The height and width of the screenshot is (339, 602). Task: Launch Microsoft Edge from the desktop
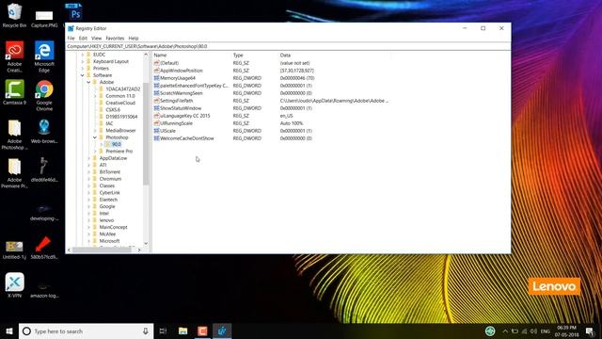[x=44, y=56]
